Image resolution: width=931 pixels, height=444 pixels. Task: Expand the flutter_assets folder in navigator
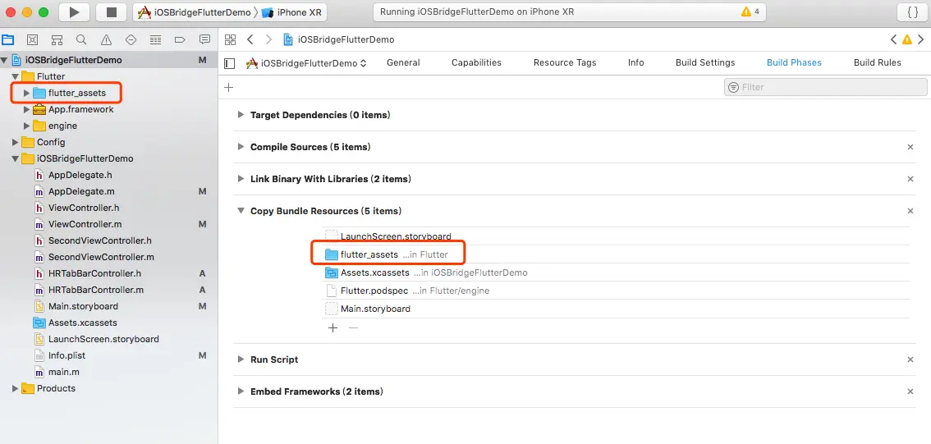[x=26, y=94]
